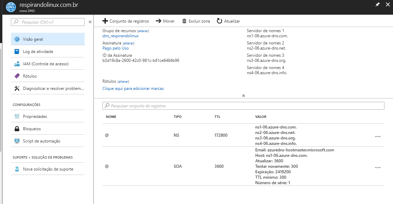Open Rótulos via the purple tag icon

(17, 76)
